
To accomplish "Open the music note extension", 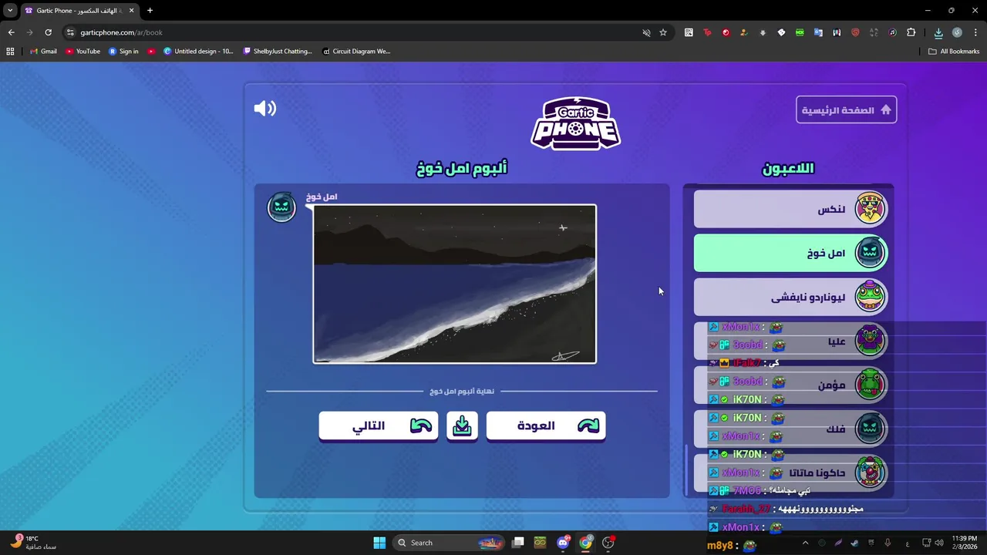I will coord(892,32).
